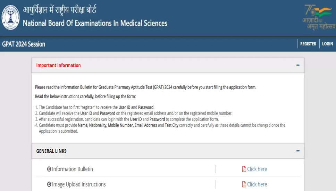
Task: Collapse Important Information using its minus icon
Action: 298,65
